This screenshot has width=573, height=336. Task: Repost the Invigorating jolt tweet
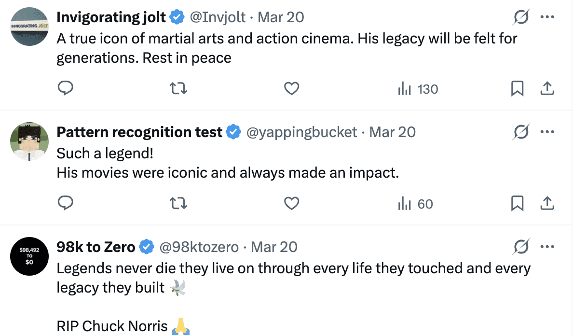(179, 88)
